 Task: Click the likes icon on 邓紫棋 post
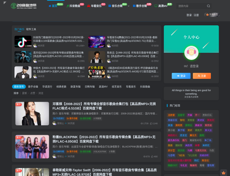[x=150, y=124]
